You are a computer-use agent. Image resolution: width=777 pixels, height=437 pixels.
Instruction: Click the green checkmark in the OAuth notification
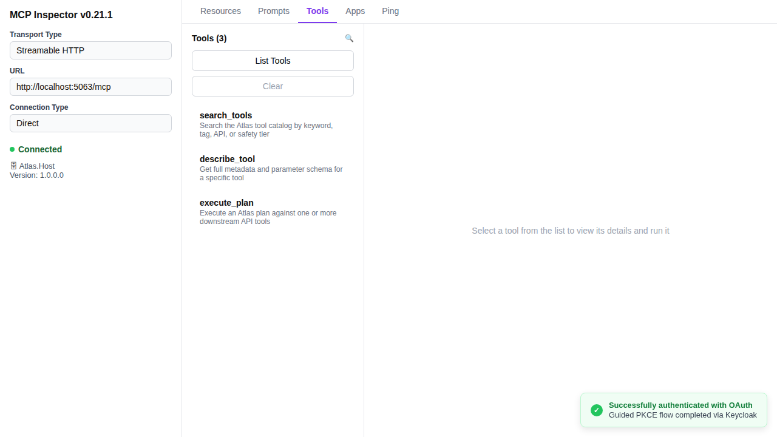tap(597, 410)
